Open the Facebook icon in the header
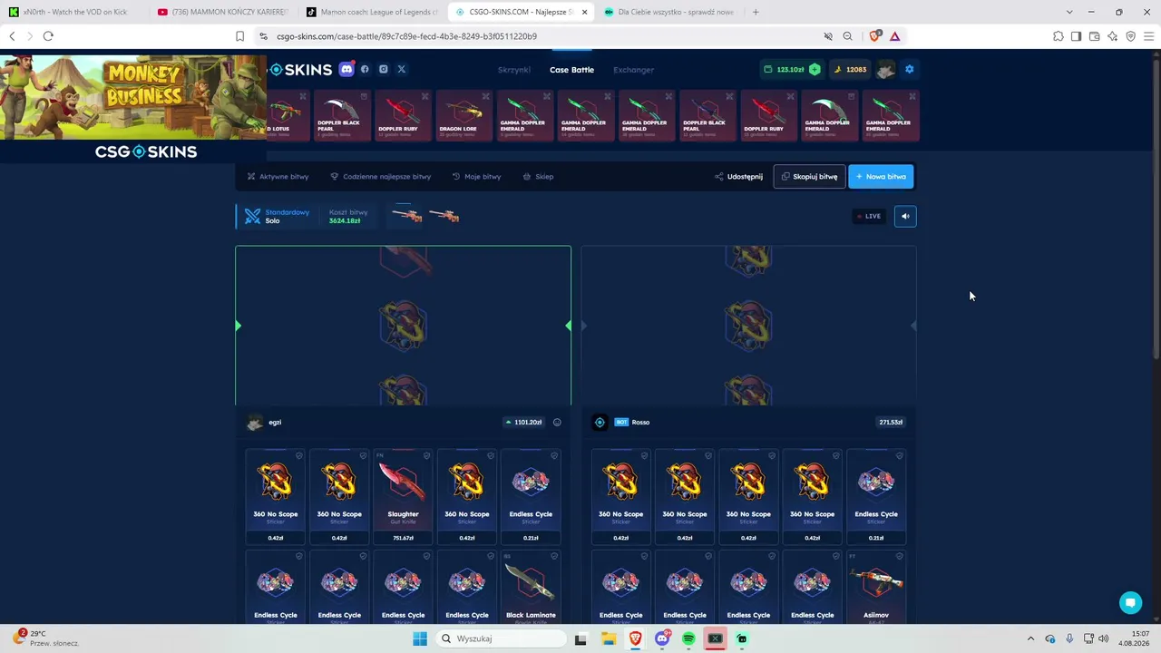Viewport: 1161px width, 653px height. pyautogui.click(x=365, y=69)
